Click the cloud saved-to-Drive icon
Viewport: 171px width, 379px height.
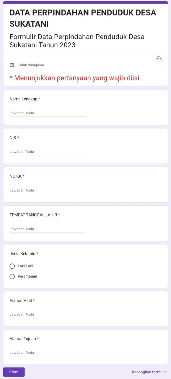tap(159, 58)
